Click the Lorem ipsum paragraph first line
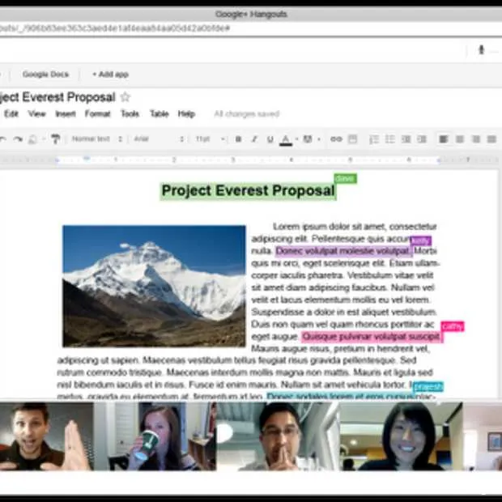 click(x=355, y=227)
